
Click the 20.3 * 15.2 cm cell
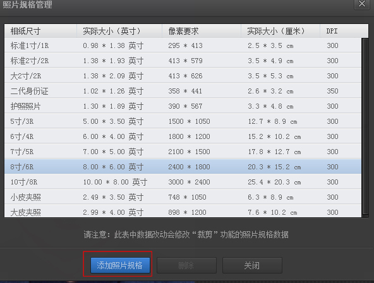click(x=274, y=167)
